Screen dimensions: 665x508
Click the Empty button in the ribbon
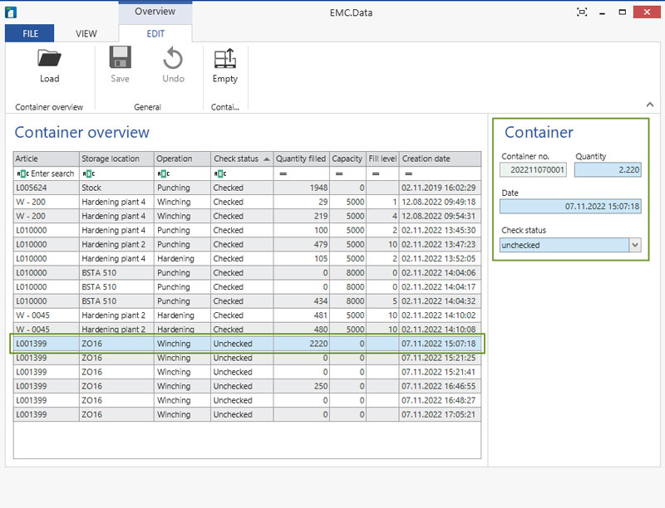click(x=224, y=65)
